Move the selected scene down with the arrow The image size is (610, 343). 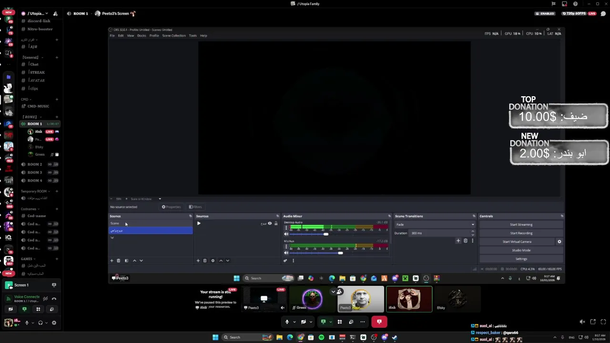(141, 261)
